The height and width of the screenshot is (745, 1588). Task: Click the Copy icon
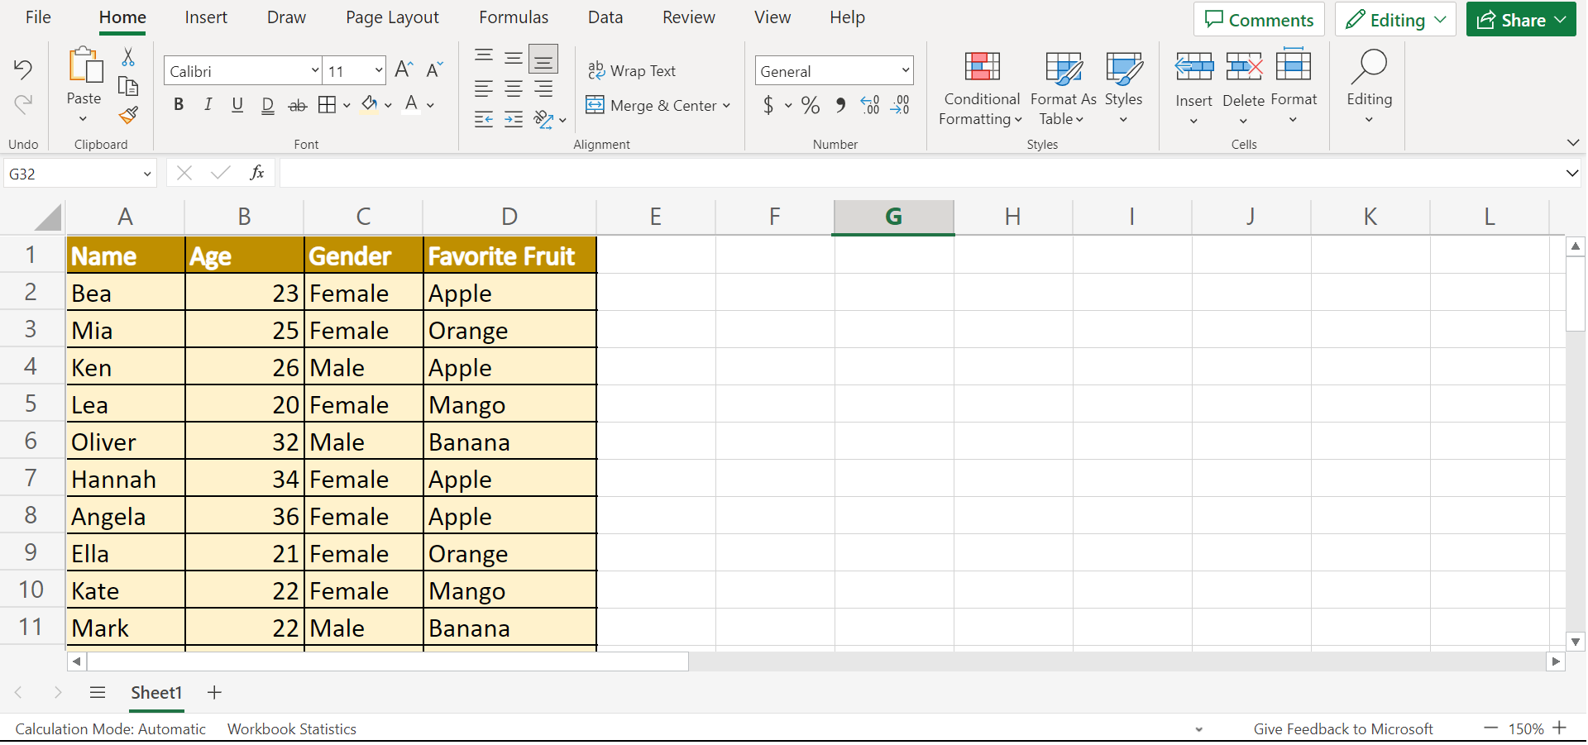tap(128, 85)
